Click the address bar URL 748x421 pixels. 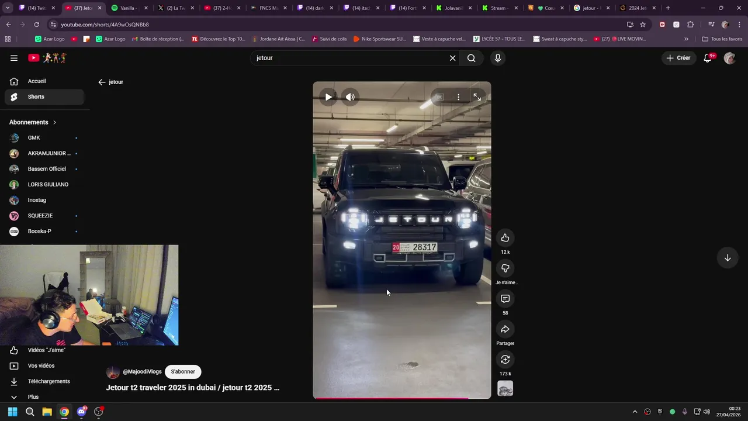(105, 25)
